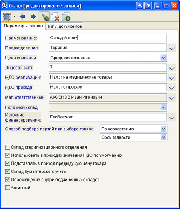Click the delete record icon with red cross
The width and height of the screenshot is (180, 209).
(x=55, y=16)
